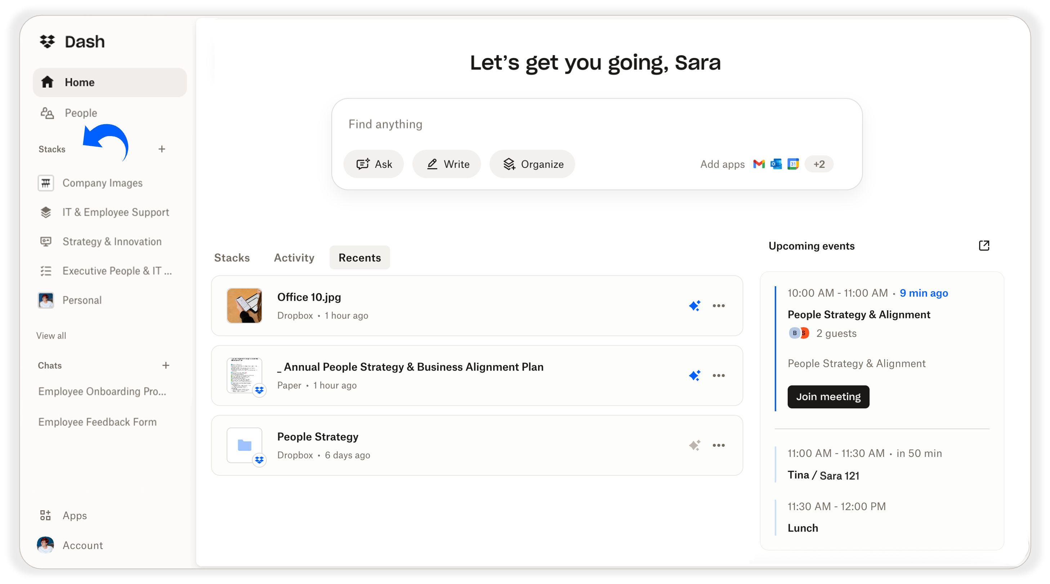Connect Gmail app icon
The width and height of the screenshot is (1050, 584).
[759, 164]
